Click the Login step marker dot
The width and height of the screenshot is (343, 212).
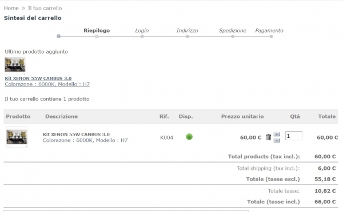pos(142,36)
